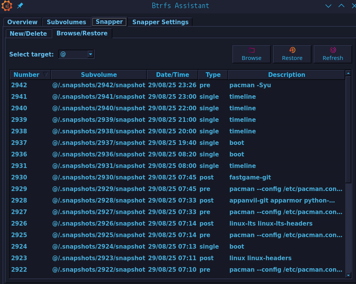Click pacman --config description in row 2925
The height and width of the screenshot is (284, 356).
click(x=286, y=235)
